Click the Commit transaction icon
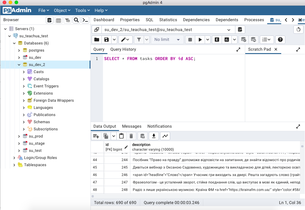This screenshot has height=210, width=305. tap(243, 40)
